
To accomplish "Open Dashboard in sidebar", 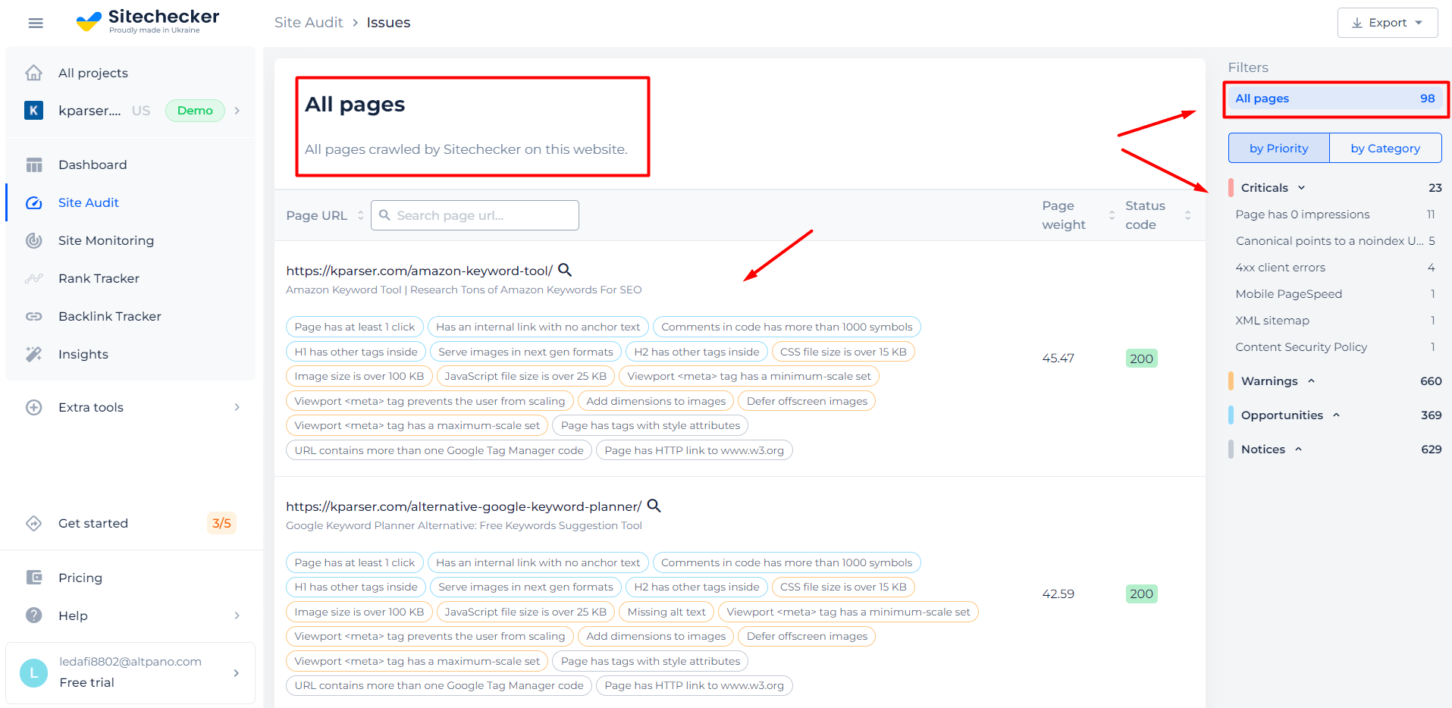I will (93, 164).
